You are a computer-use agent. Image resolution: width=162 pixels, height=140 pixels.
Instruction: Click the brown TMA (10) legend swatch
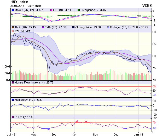coord(13,27)
